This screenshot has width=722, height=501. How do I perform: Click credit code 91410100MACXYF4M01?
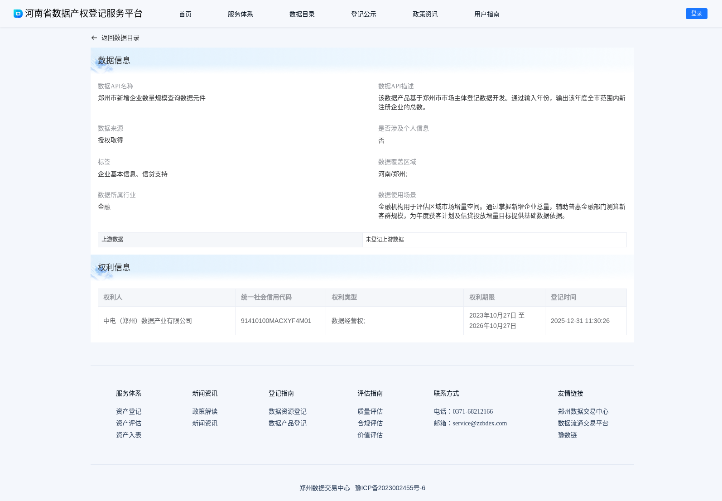click(276, 321)
